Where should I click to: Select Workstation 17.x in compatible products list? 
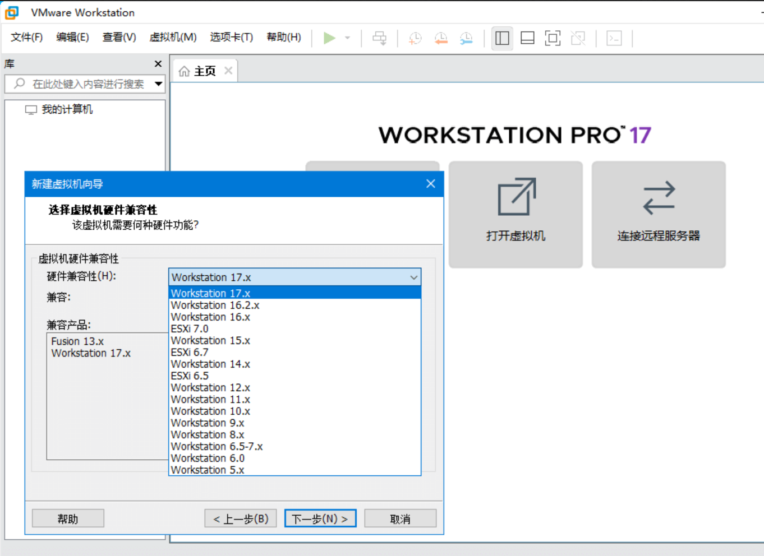tap(91, 353)
